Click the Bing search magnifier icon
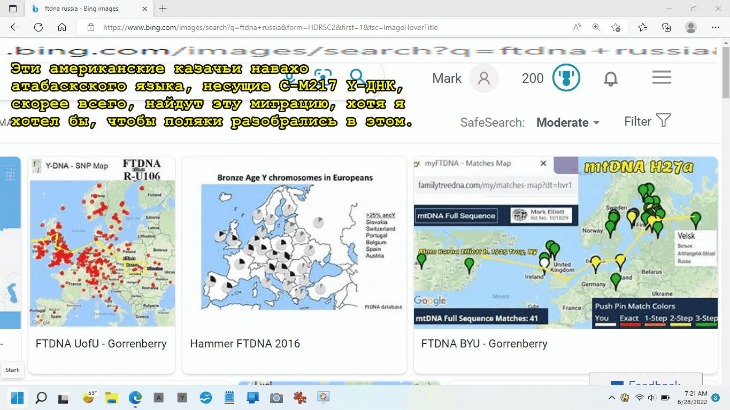Image resolution: width=730 pixels, height=410 pixels. [357, 78]
